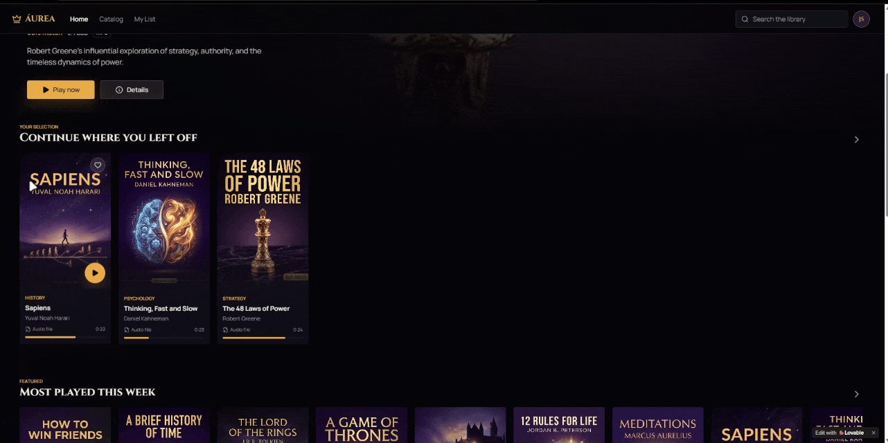This screenshot has width=888, height=443.
Task: Click the Sapiens progress bar
Action: click(65, 337)
